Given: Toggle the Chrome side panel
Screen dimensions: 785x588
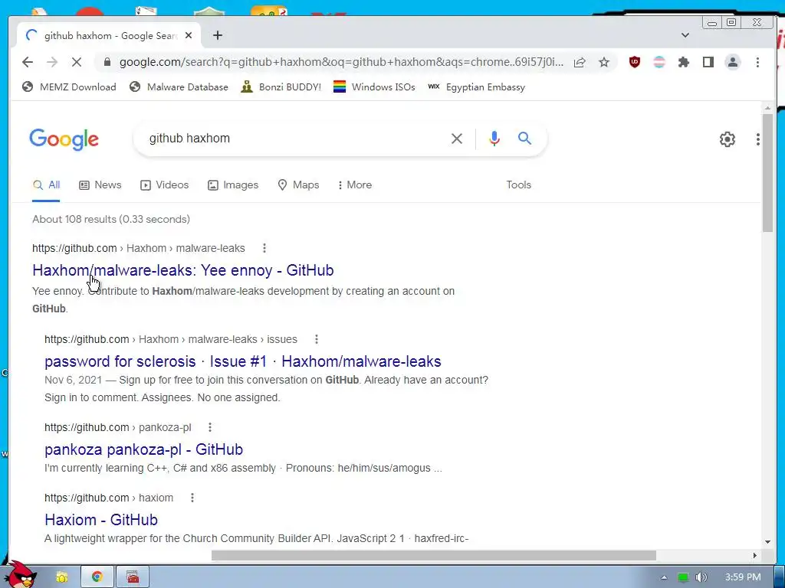Looking at the screenshot, I should coord(708,62).
